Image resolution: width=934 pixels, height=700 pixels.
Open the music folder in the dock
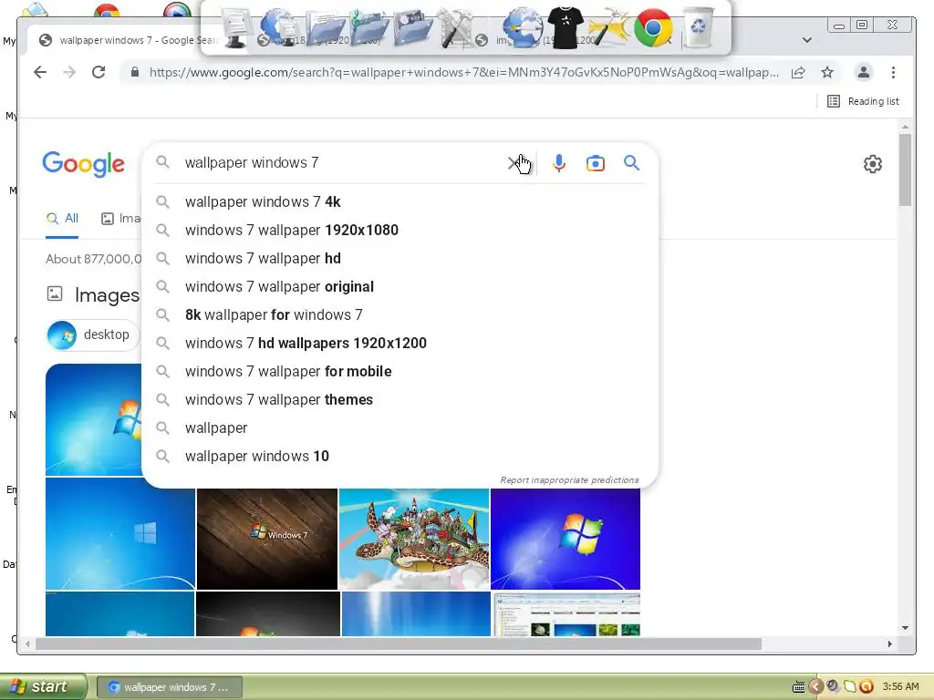[x=369, y=27]
